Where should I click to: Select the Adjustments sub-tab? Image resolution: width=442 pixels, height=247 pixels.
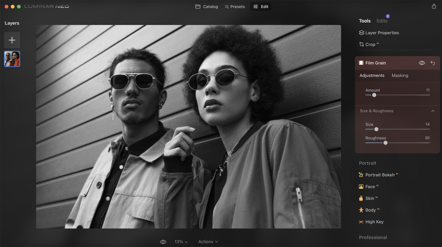tap(372, 76)
